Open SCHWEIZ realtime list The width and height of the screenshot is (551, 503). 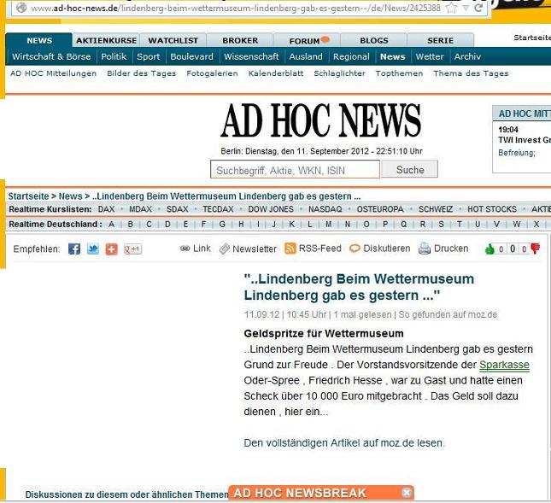point(436,209)
